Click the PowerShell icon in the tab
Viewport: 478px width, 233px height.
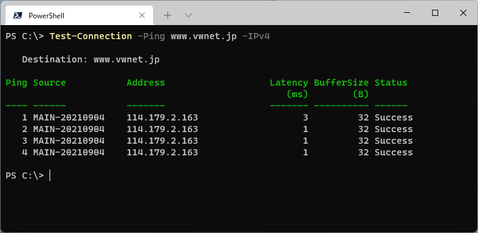tap(17, 15)
